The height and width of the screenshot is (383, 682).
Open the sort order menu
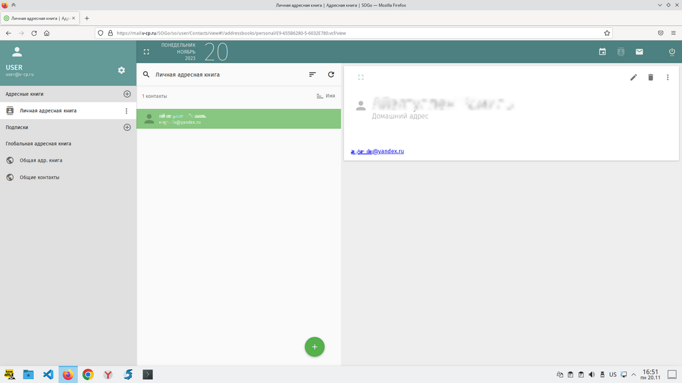point(312,74)
